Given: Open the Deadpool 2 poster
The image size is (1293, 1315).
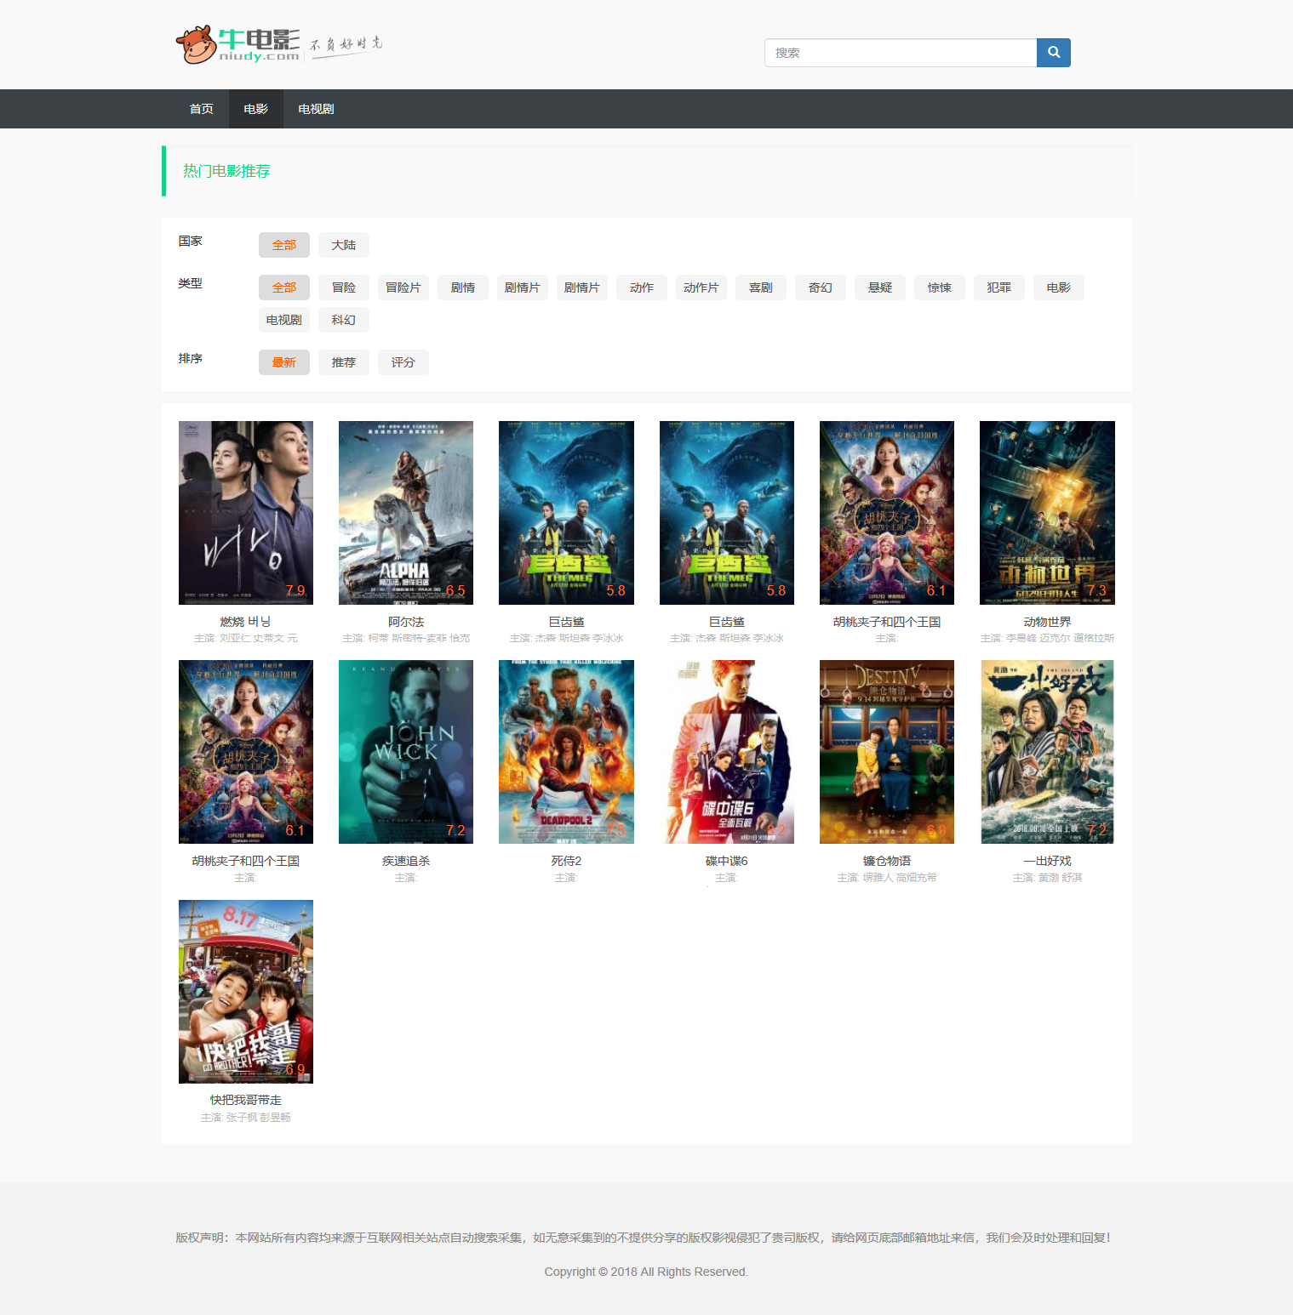Looking at the screenshot, I should tap(566, 752).
